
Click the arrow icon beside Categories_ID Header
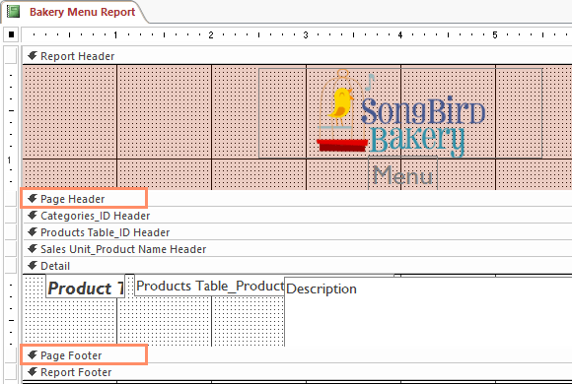33,215
